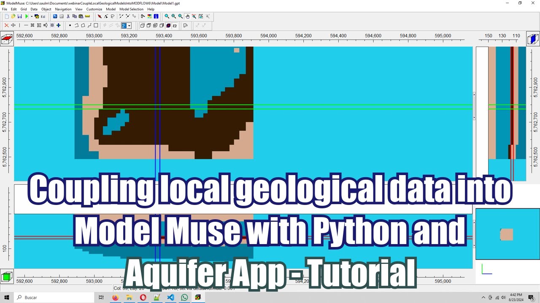
Task: Open WhatsApp from the taskbar
Action: 184,298
